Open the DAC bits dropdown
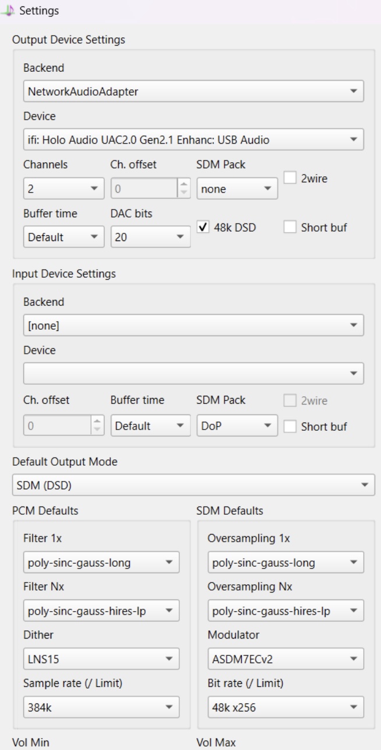The width and height of the screenshot is (381, 750). pos(150,238)
